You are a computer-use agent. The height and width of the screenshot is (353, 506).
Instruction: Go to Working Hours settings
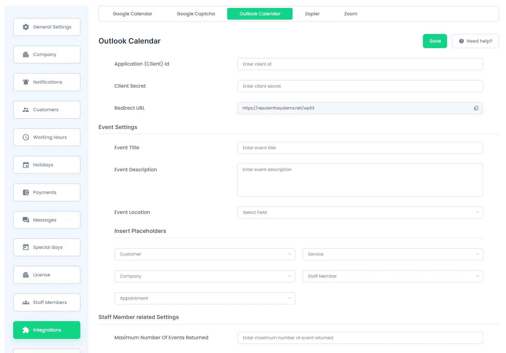(47, 137)
